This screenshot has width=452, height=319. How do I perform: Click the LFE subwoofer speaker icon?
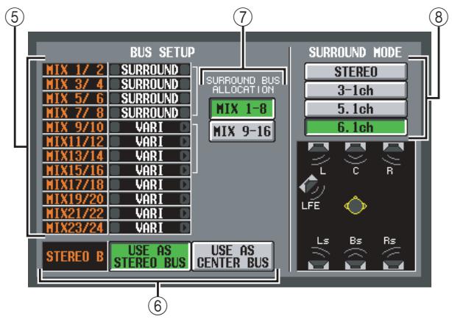pyautogui.click(x=308, y=184)
